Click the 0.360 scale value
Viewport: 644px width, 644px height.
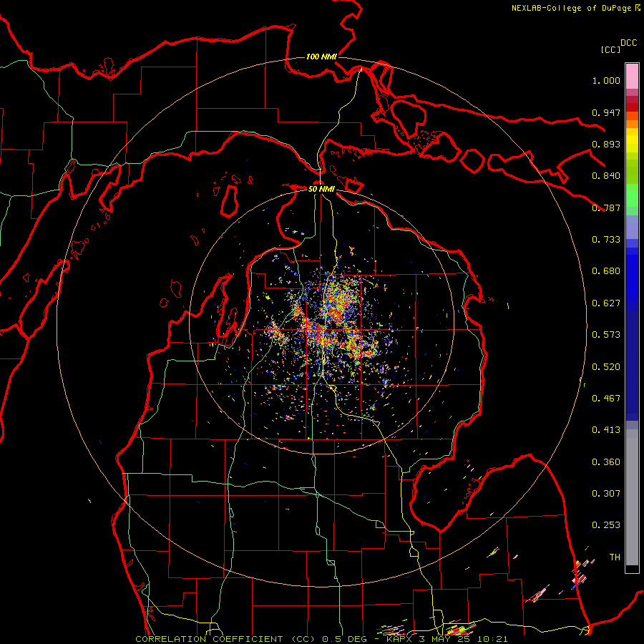[606, 462]
